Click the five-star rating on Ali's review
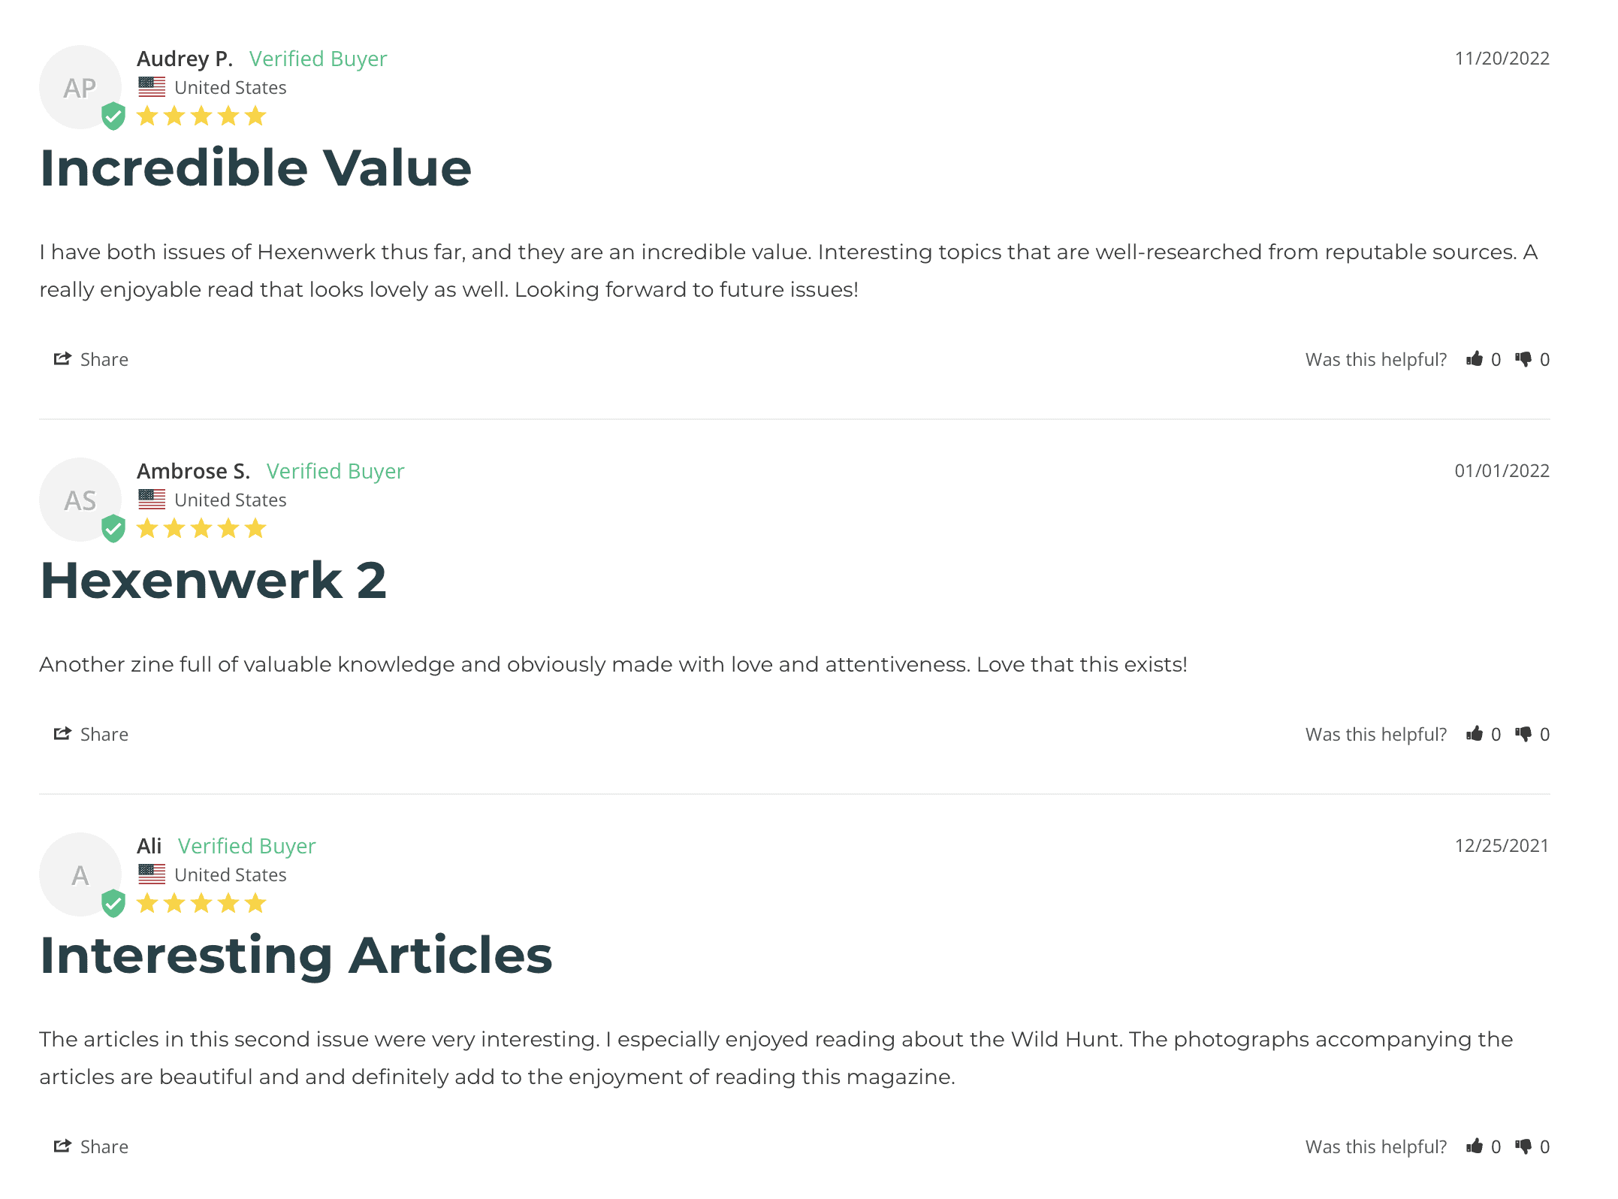1618x1199 pixels. pyautogui.click(x=201, y=903)
